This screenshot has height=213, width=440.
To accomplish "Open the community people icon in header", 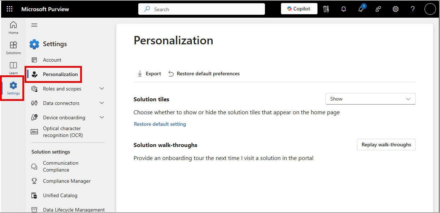I will (x=378, y=9).
